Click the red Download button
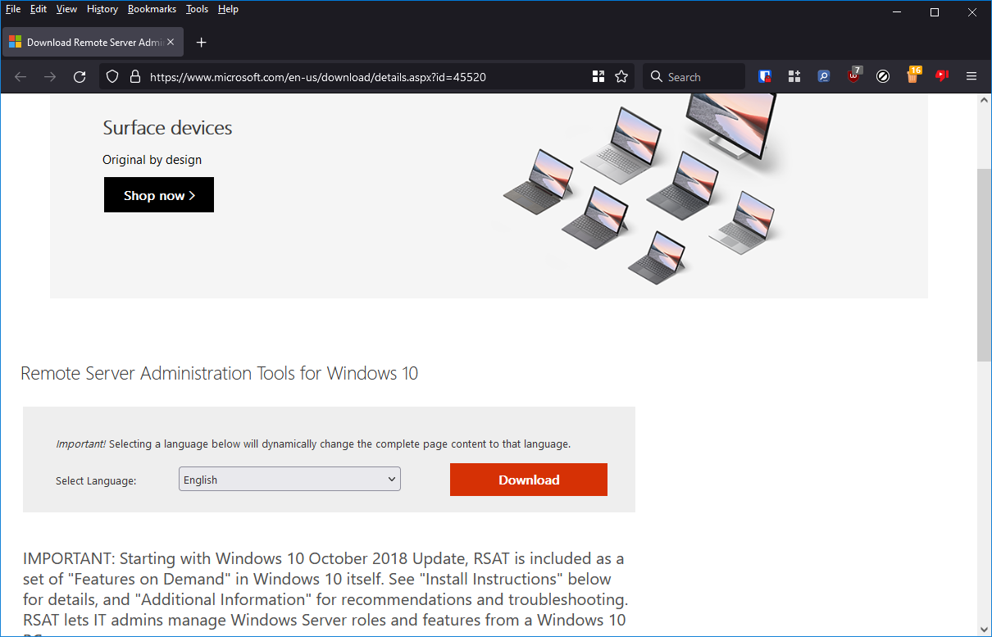 tap(529, 480)
